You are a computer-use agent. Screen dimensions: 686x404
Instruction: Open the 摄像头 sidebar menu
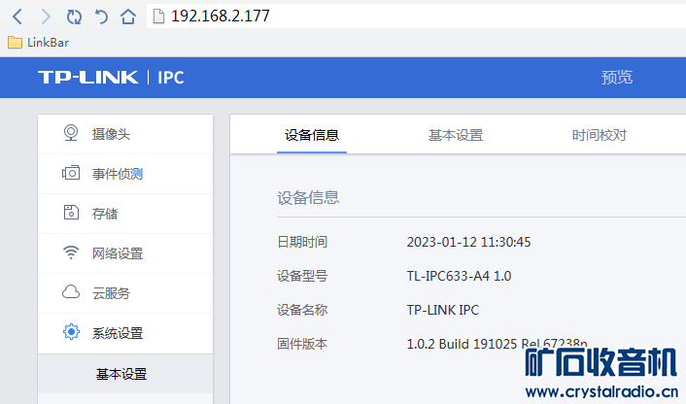pyautogui.click(x=125, y=134)
